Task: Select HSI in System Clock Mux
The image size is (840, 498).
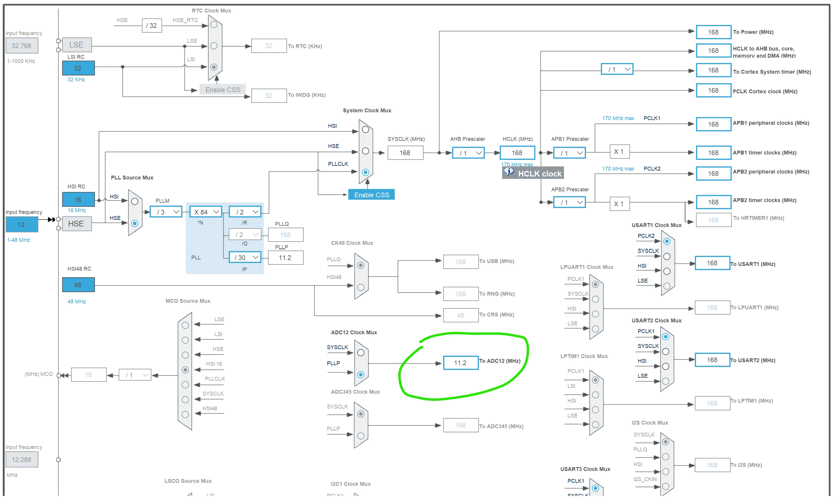Action: tap(366, 130)
